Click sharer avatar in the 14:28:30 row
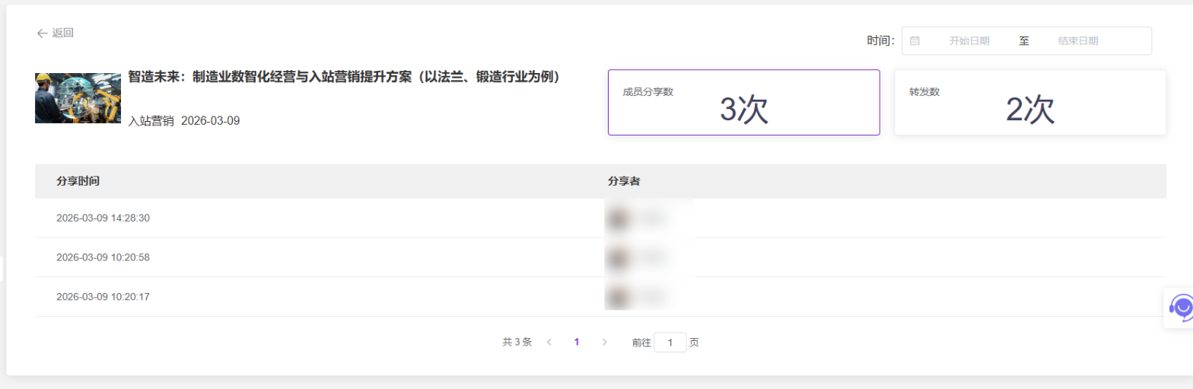Screen dimensions: 1193x389 point(617,218)
